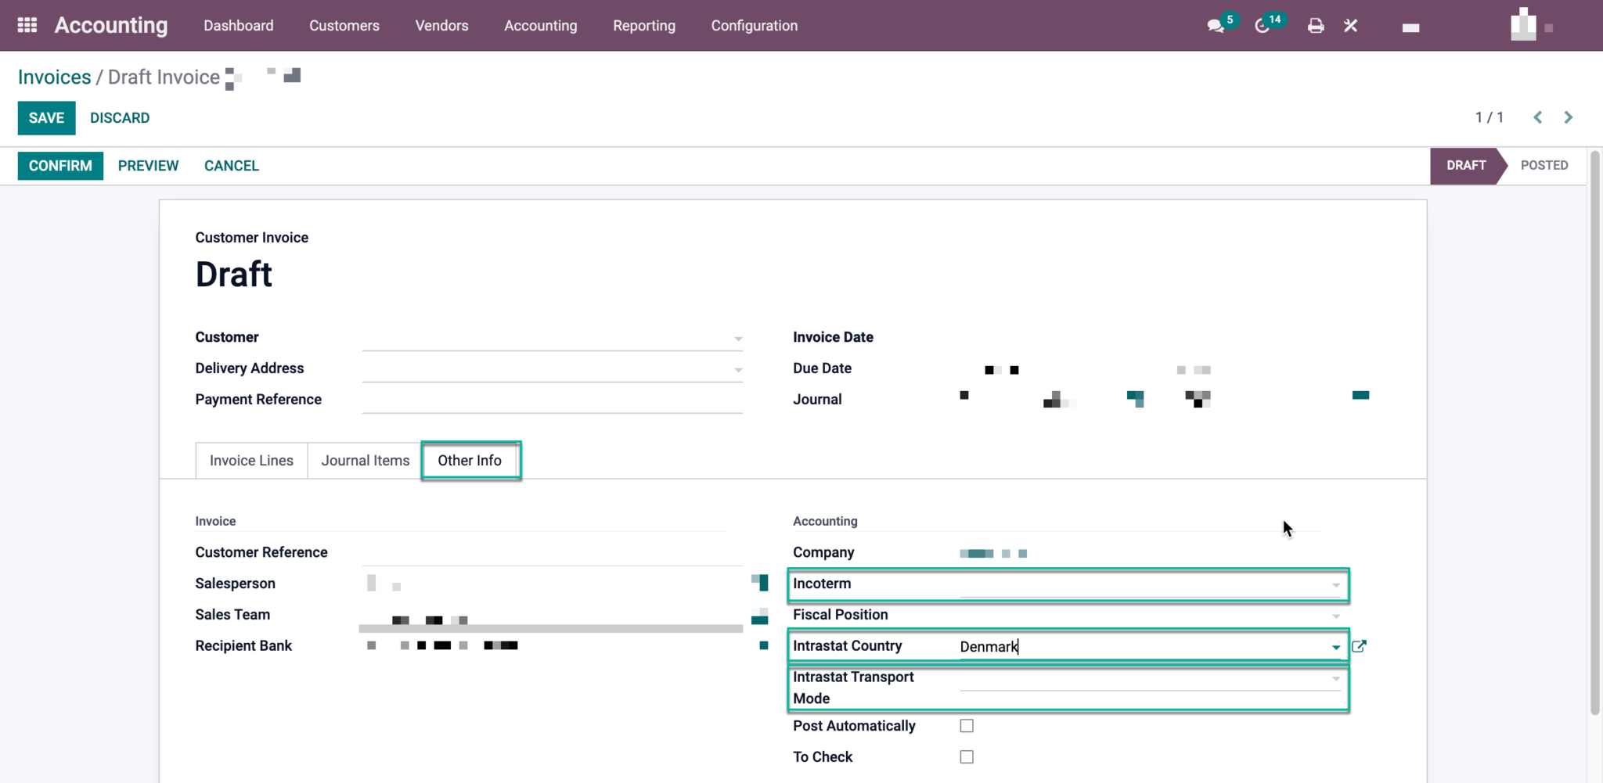Open the apps grid menu icon

pyautogui.click(x=26, y=24)
